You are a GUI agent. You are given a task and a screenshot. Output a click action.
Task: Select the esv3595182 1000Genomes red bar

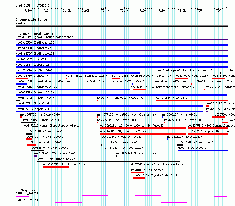(139, 89)
